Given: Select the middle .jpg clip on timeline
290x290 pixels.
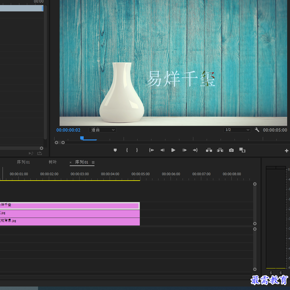Looking at the screenshot, I should tap(70, 214).
